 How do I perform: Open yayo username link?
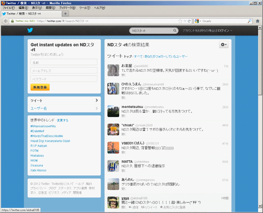[125, 198]
